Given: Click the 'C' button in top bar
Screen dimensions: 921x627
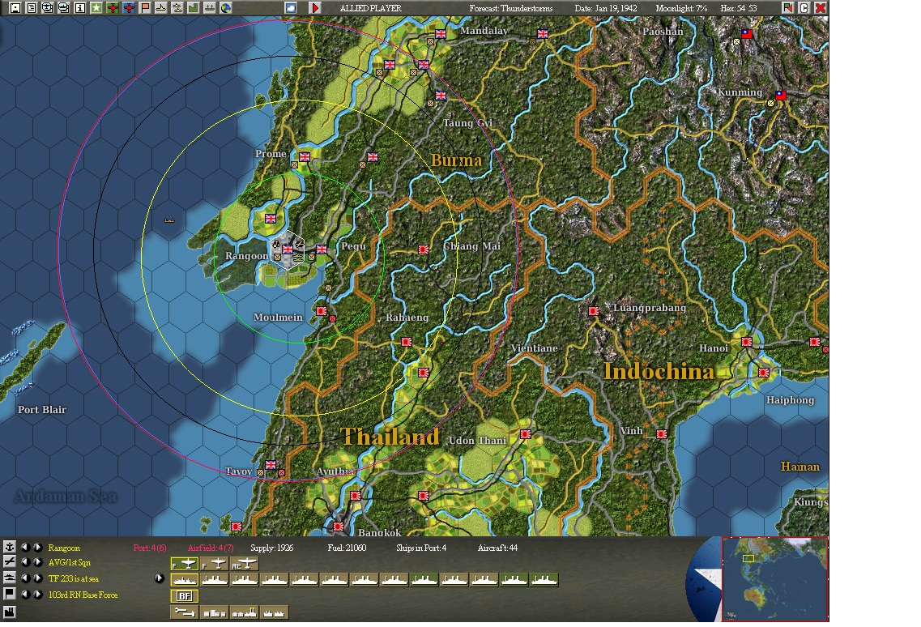Looking at the screenshot, I should pyautogui.click(x=804, y=7).
